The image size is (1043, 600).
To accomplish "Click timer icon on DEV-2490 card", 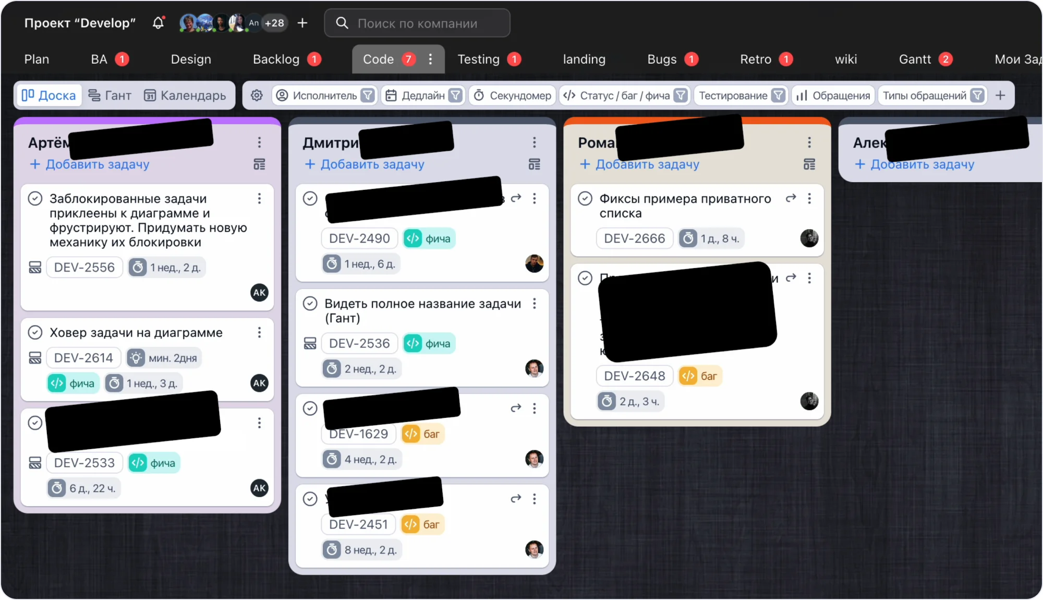I will click(332, 264).
